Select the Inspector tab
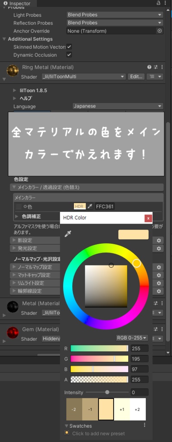 click(x=18, y=3)
